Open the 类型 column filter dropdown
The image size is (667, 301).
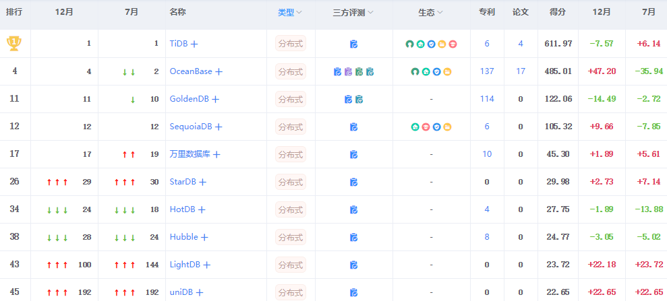click(290, 12)
